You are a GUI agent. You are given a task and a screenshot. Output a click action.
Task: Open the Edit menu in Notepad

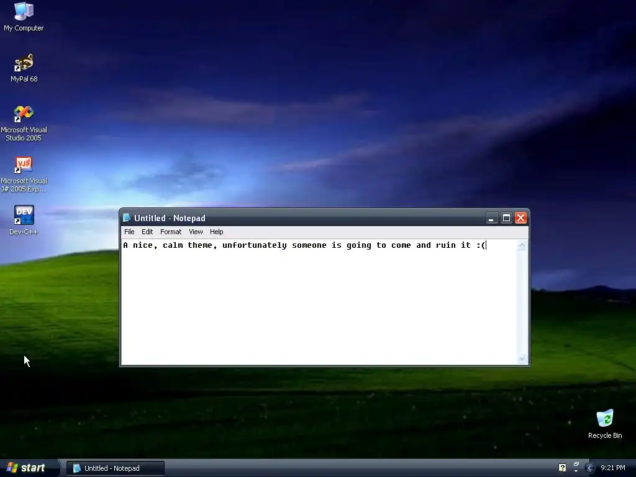click(147, 232)
